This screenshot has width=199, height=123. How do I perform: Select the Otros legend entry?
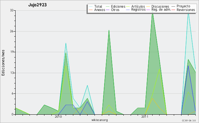click(x=112, y=10)
